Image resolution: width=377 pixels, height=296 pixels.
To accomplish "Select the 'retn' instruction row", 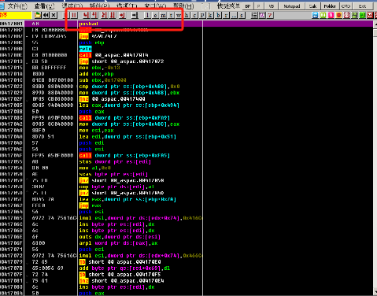I will [187, 49].
